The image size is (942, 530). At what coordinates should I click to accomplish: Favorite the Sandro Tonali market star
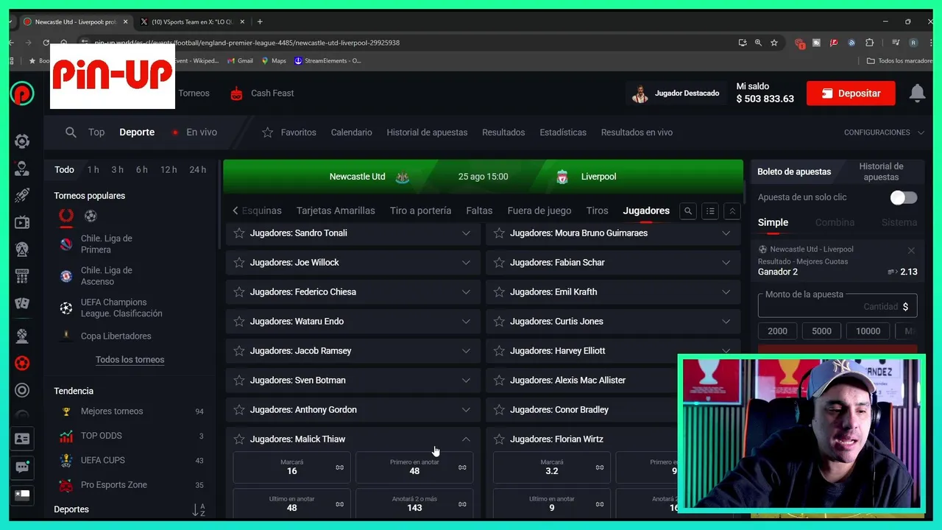click(239, 233)
